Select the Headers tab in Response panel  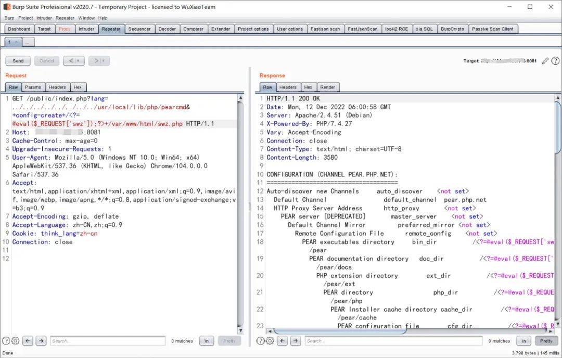tap(288, 87)
